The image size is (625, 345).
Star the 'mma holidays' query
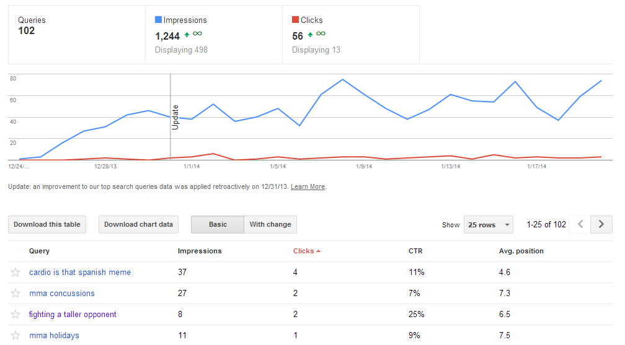(x=16, y=336)
